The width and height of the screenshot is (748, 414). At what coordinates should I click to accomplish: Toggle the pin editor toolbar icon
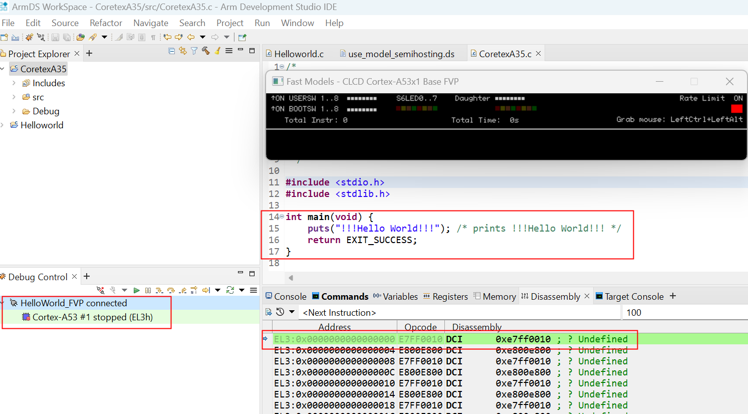coord(242,37)
